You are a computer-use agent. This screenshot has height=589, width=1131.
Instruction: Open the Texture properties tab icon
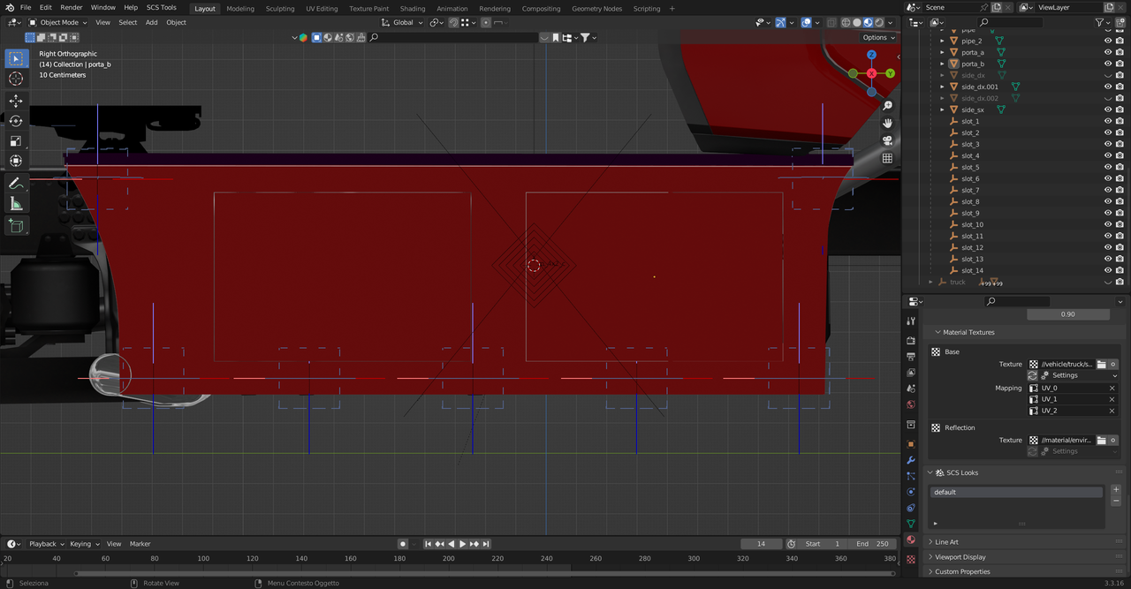click(x=911, y=559)
